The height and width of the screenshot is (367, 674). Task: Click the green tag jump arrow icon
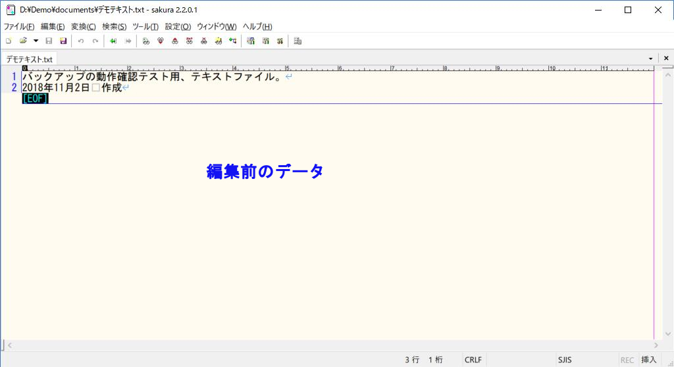[x=113, y=41]
